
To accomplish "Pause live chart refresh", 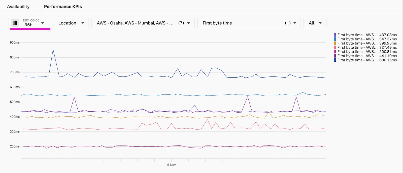I will [x=15, y=23].
